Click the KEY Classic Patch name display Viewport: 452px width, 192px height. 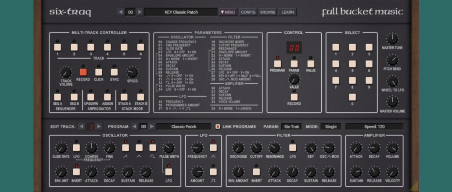coord(181,12)
